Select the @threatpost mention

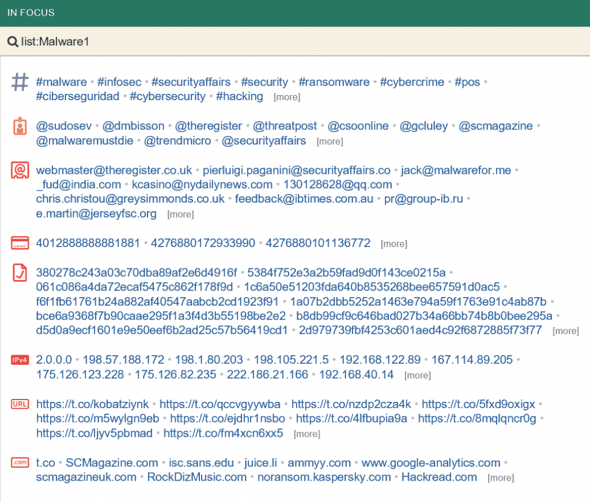[285, 126]
